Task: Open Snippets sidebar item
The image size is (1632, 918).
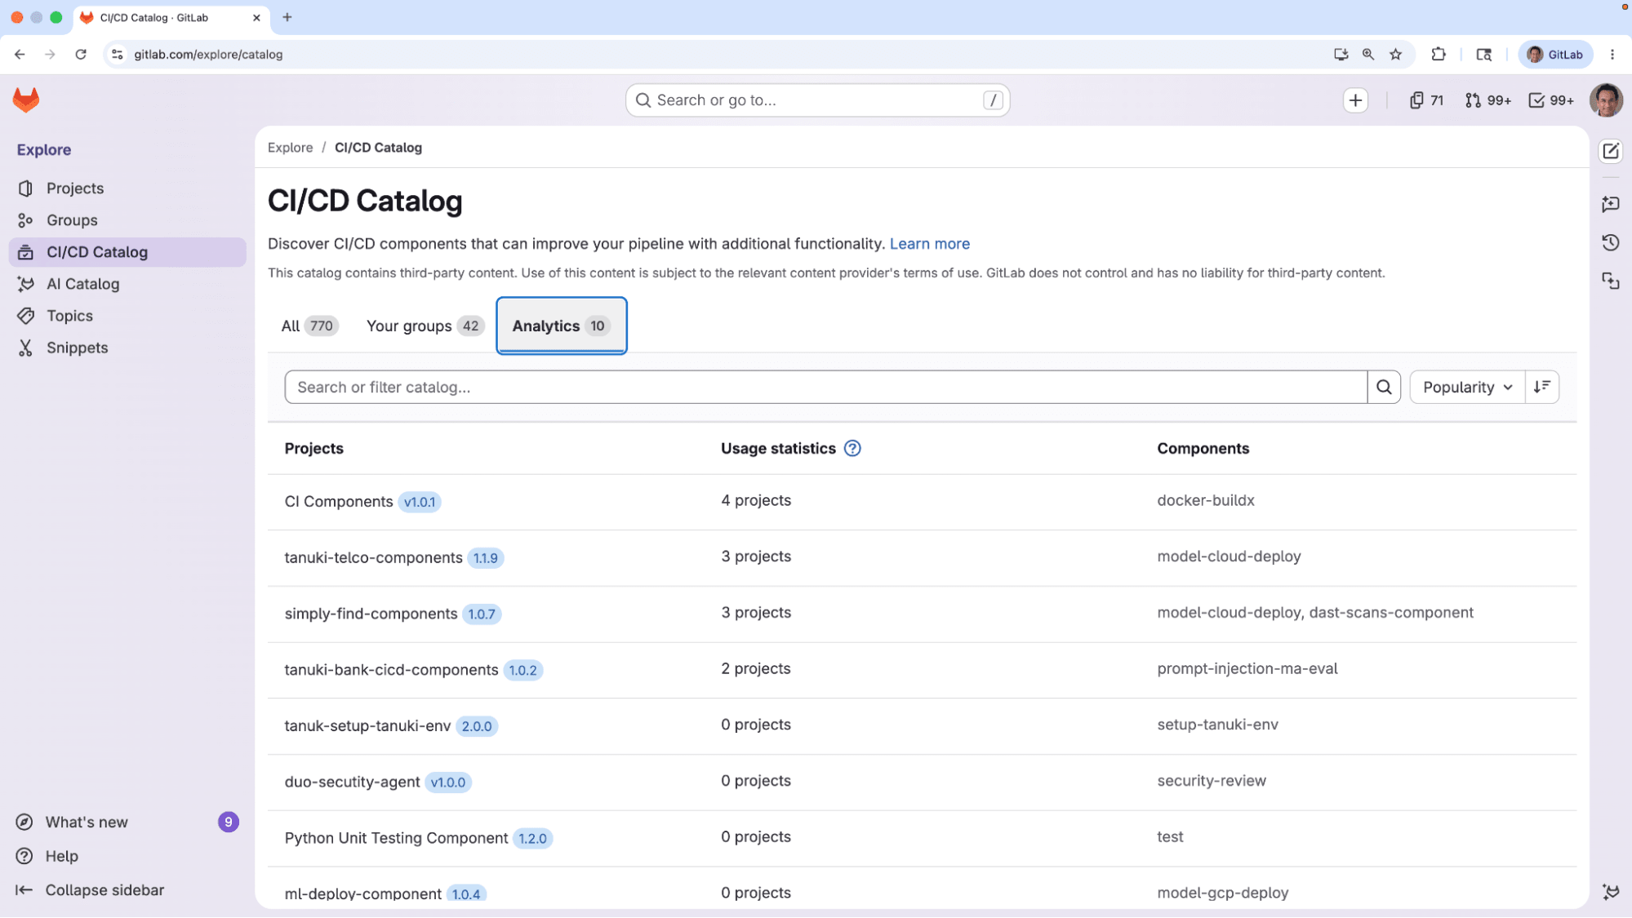Action: pos(127,348)
